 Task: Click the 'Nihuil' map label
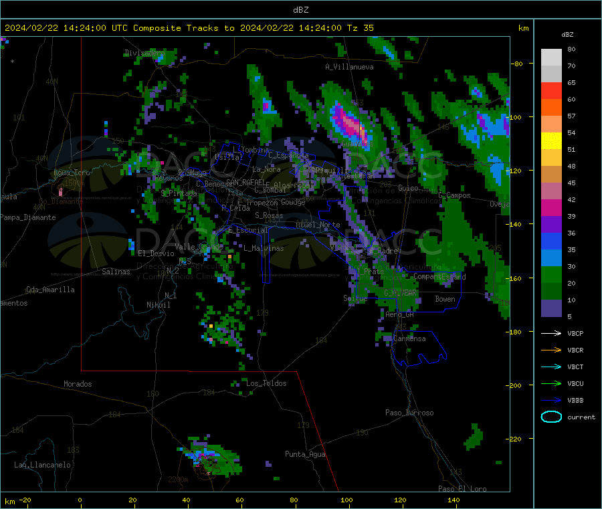pos(158,305)
